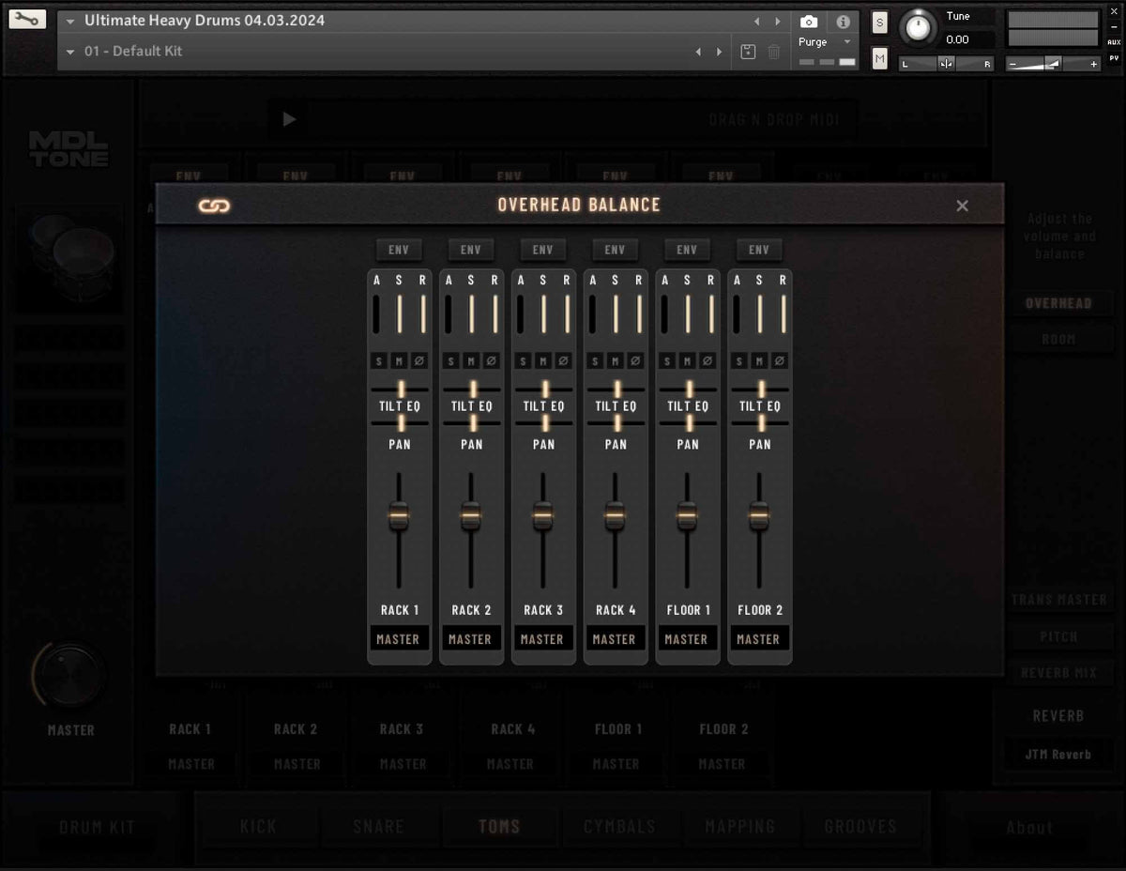
Task: Click the Floor 2 Tilt EQ slider handle
Action: [761, 389]
